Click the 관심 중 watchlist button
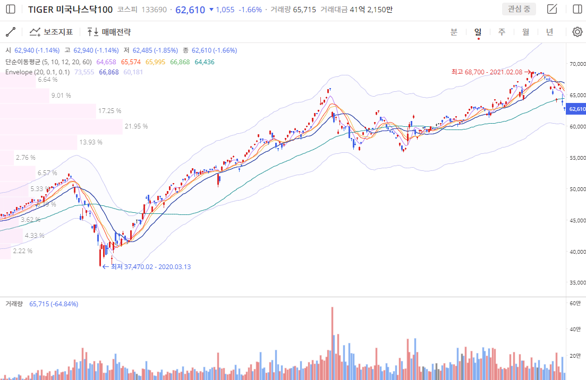586x380 pixels. 519,9
